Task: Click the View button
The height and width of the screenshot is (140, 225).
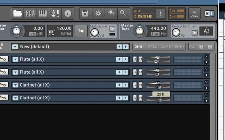Action: coord(194,14)
